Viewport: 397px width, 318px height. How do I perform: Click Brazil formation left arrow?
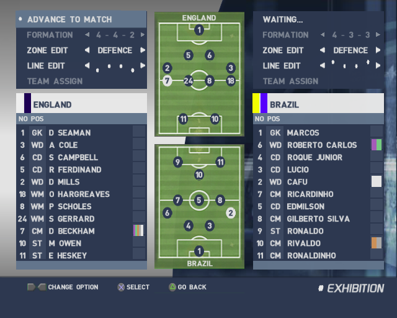[x=323, y=35]
